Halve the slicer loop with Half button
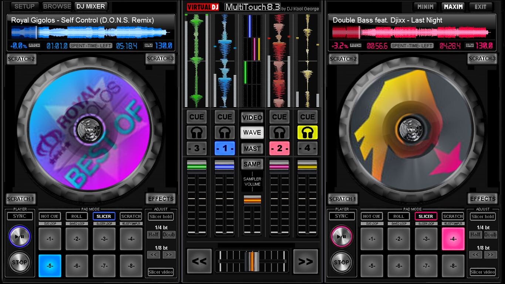Image resolution: width=505 pixels, height=284 pixels. (153, 234)
